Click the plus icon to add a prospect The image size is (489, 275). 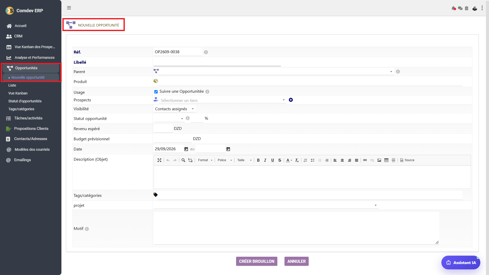[291, 100]
